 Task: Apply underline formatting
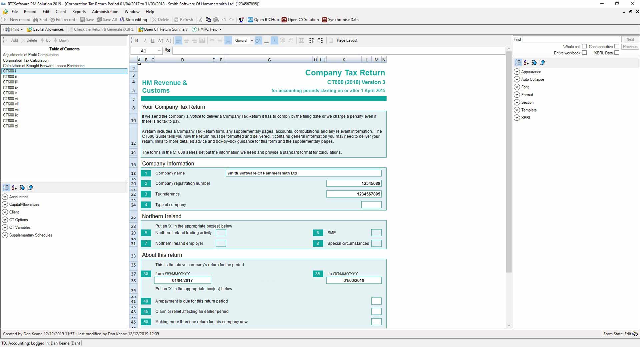coord(152,40)
